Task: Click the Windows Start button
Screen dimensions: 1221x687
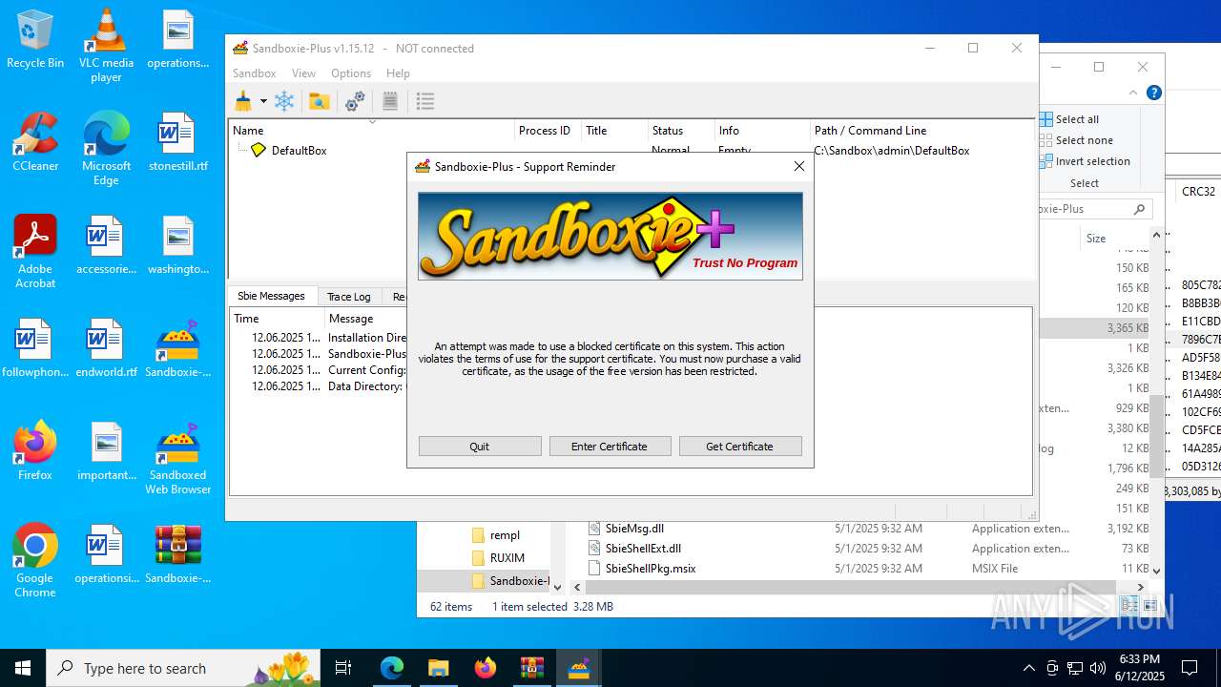Action: click(23, 668)
